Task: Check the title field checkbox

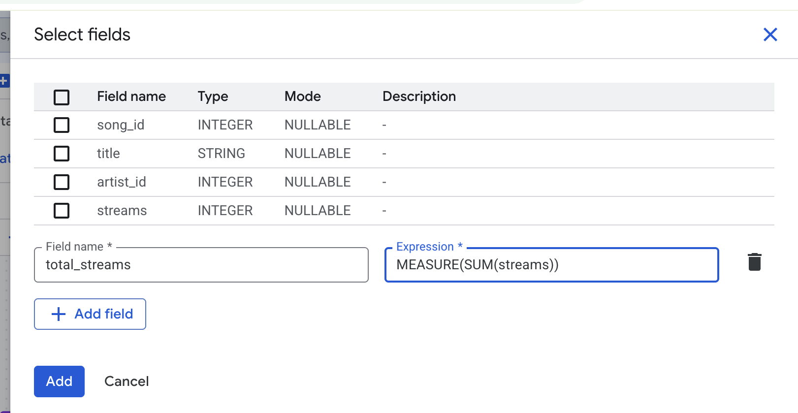Action: 62,154
